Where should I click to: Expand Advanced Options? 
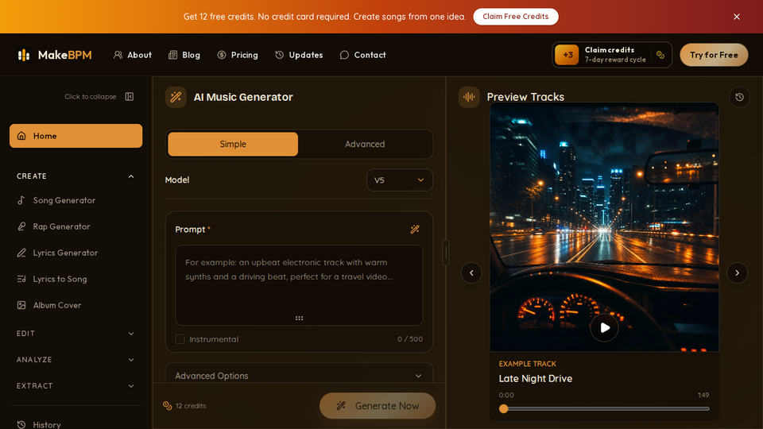click(x=299, y=376)
